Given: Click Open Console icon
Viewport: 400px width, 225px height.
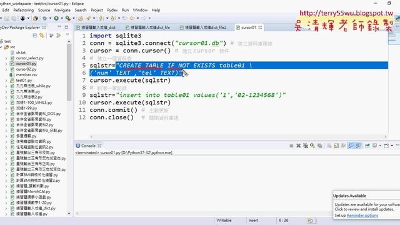Looking at the screenshot, I should (x=386, y=146).
